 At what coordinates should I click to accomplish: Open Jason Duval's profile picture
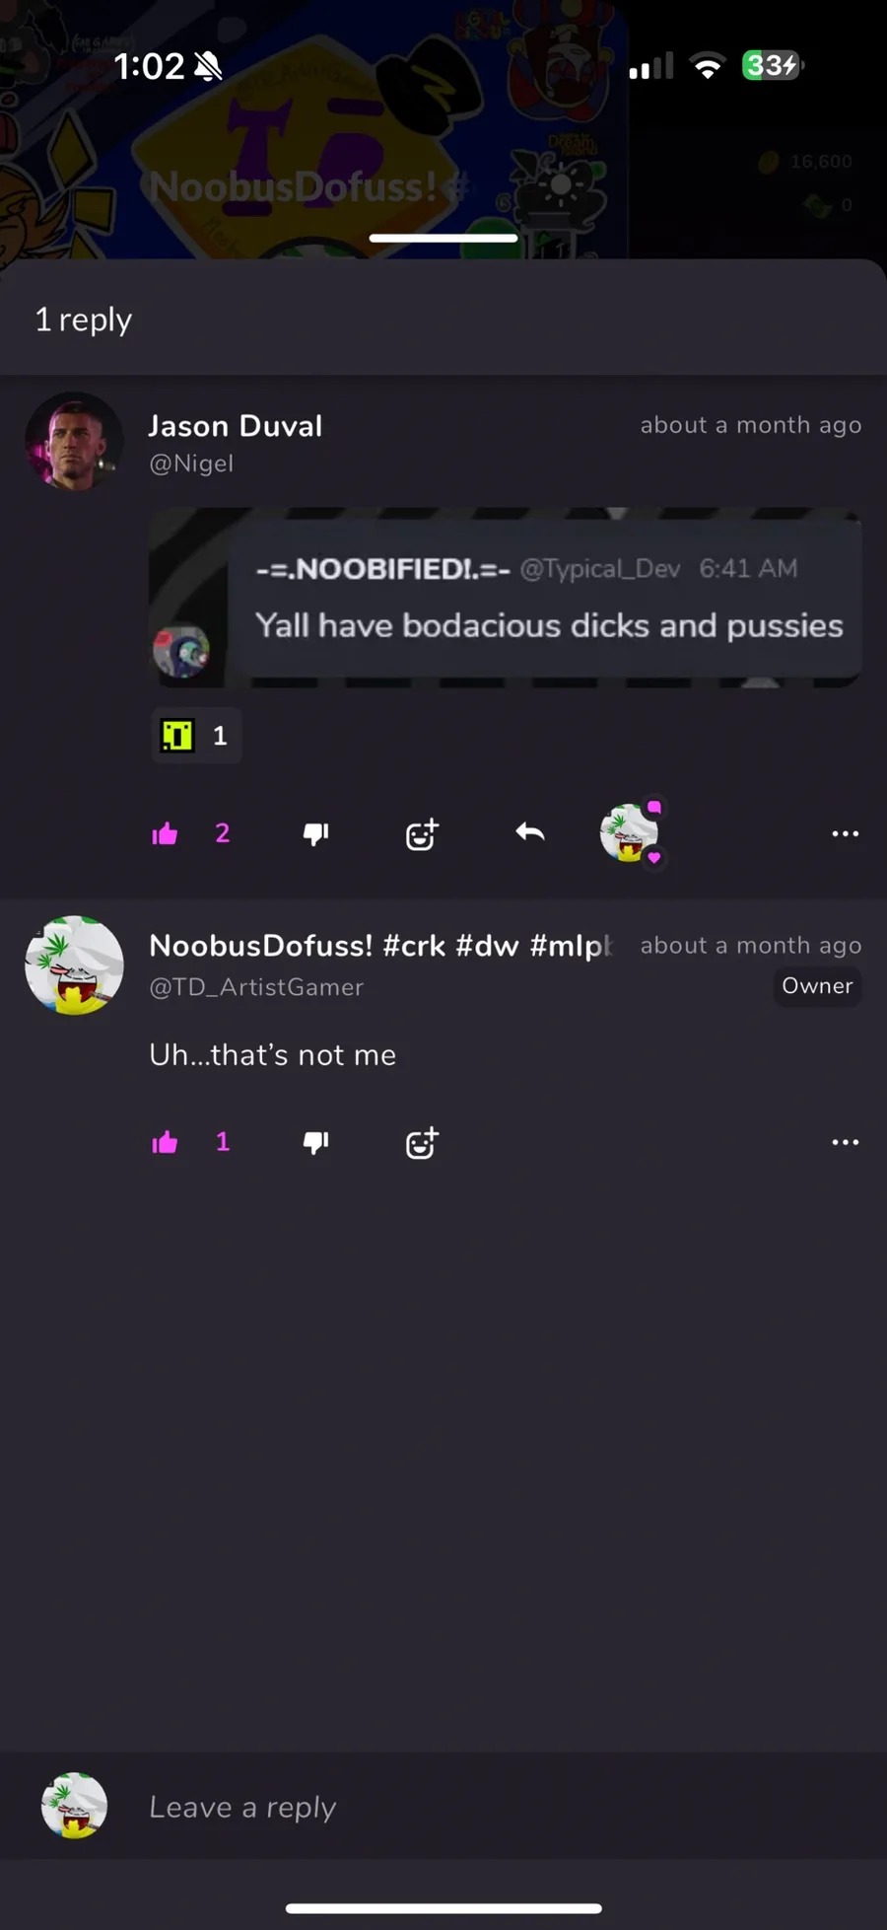pyautogui.click(x=74, y=442)
